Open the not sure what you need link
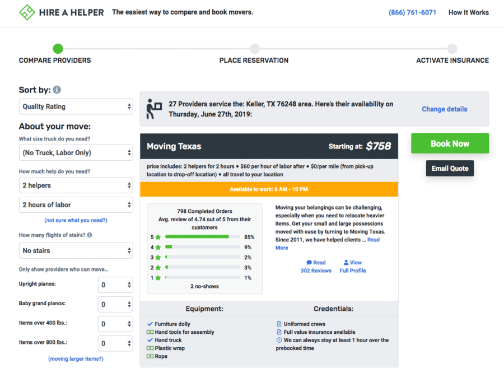This screenshot has width=504, height=373. tap(76, 220)
